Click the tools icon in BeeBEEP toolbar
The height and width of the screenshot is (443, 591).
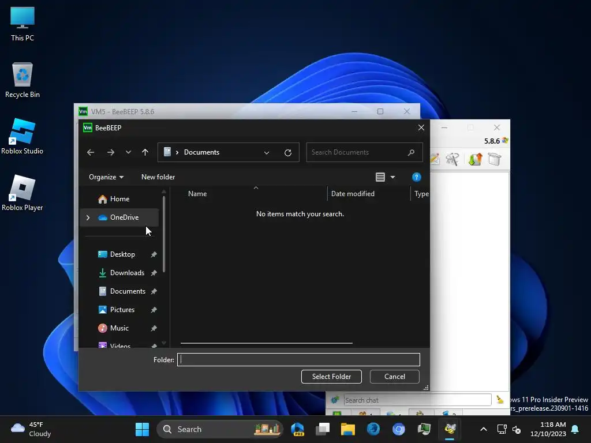pos(452,159)
